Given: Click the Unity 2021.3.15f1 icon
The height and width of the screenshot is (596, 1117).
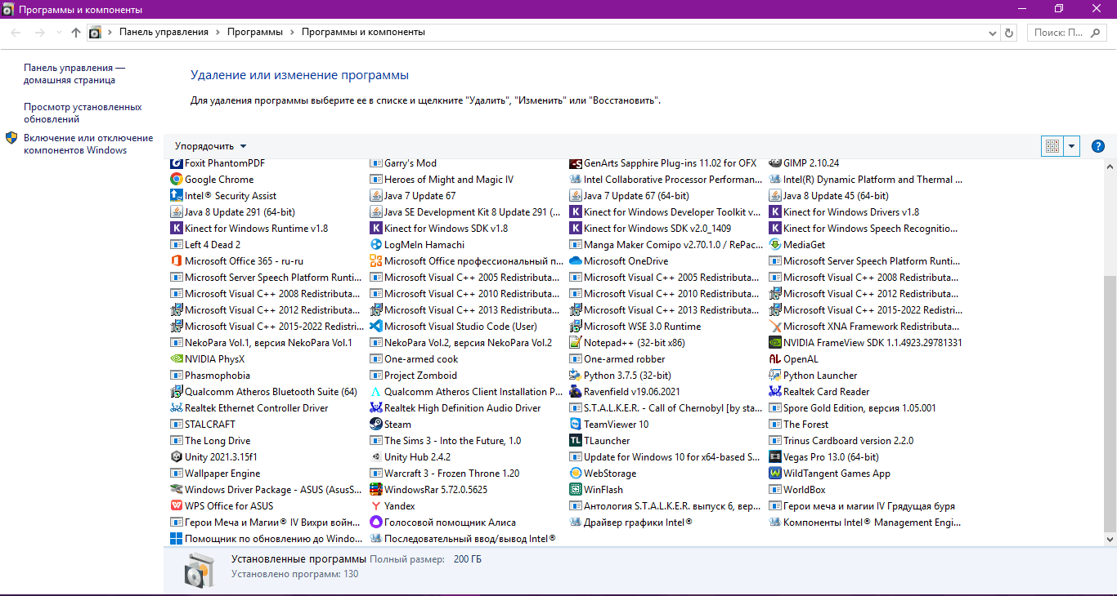Looking at the screenshot, I should (176, 457).
